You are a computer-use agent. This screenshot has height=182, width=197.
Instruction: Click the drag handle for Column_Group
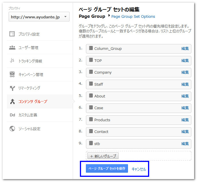point(91,48)
